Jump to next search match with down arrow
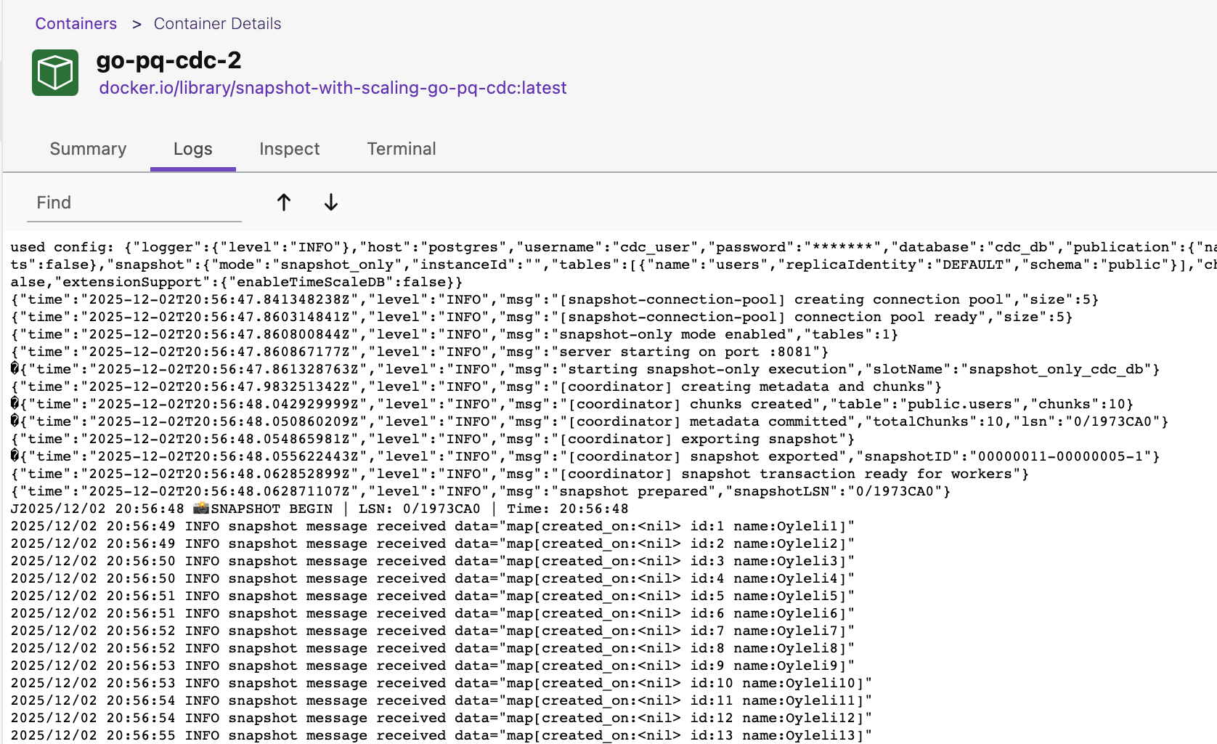 click(330, 203)
